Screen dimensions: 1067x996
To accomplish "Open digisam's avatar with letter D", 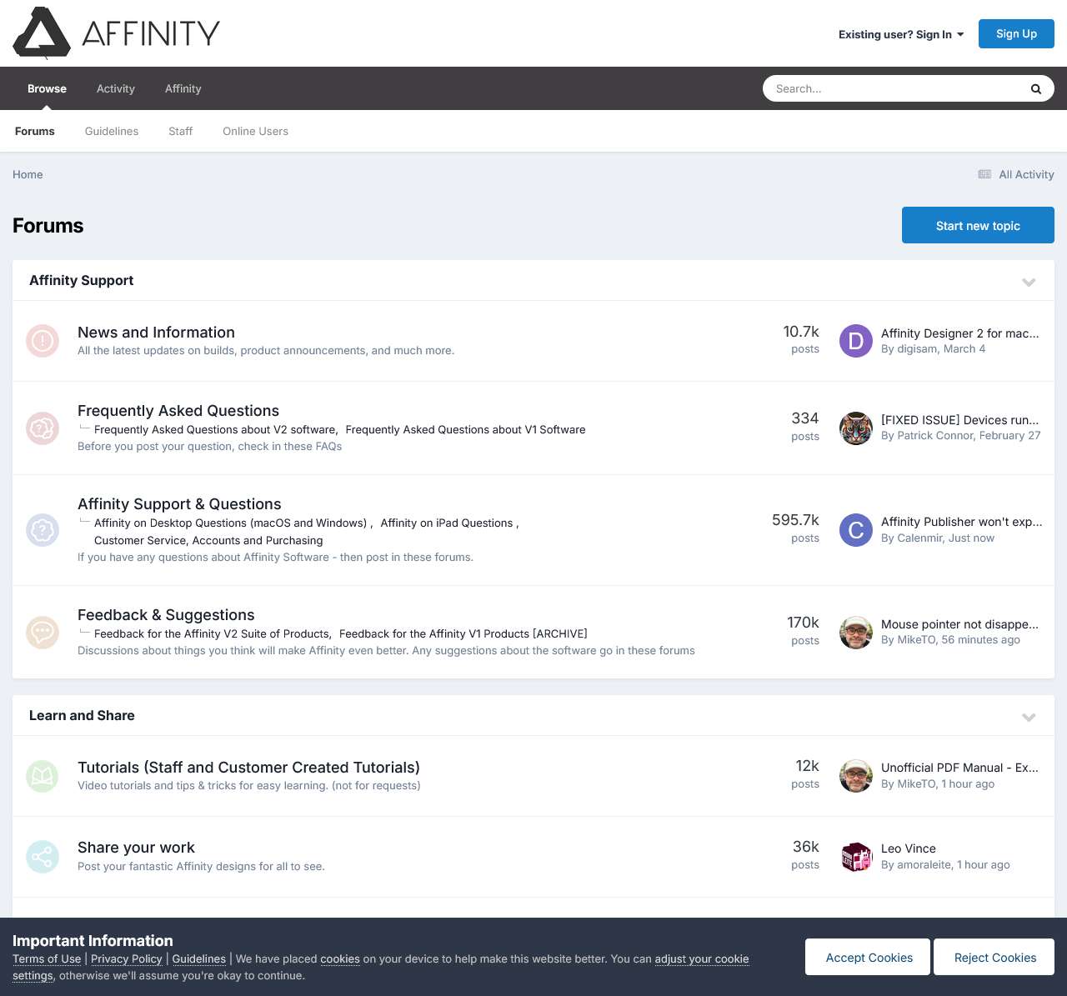I will click(x=856, y=341).
